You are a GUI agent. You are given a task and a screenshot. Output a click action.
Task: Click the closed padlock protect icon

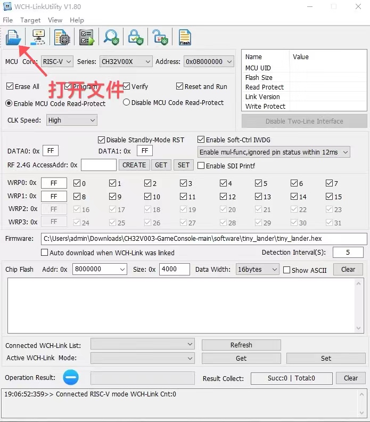click(x=135, y=37)
